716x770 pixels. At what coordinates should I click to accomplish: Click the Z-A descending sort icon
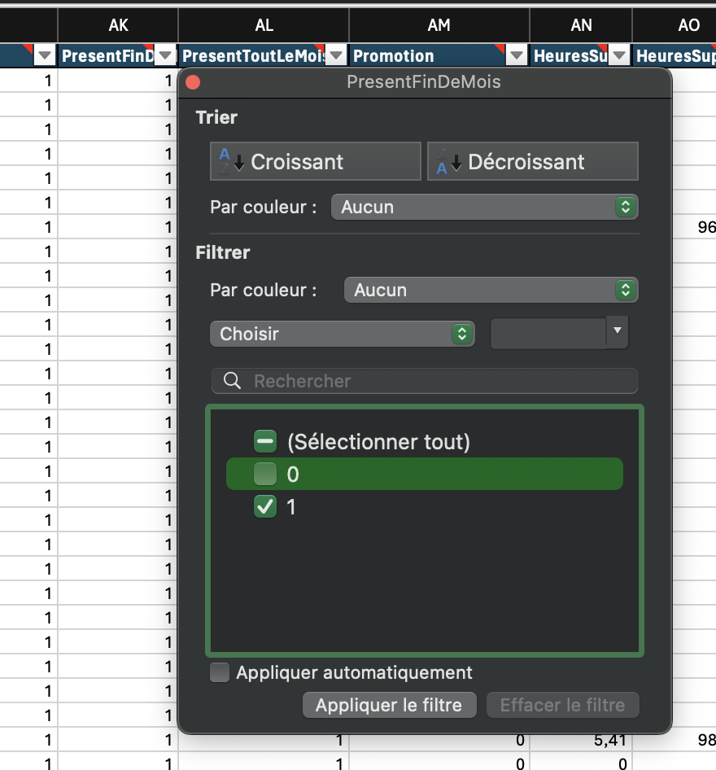coord(448,161)
